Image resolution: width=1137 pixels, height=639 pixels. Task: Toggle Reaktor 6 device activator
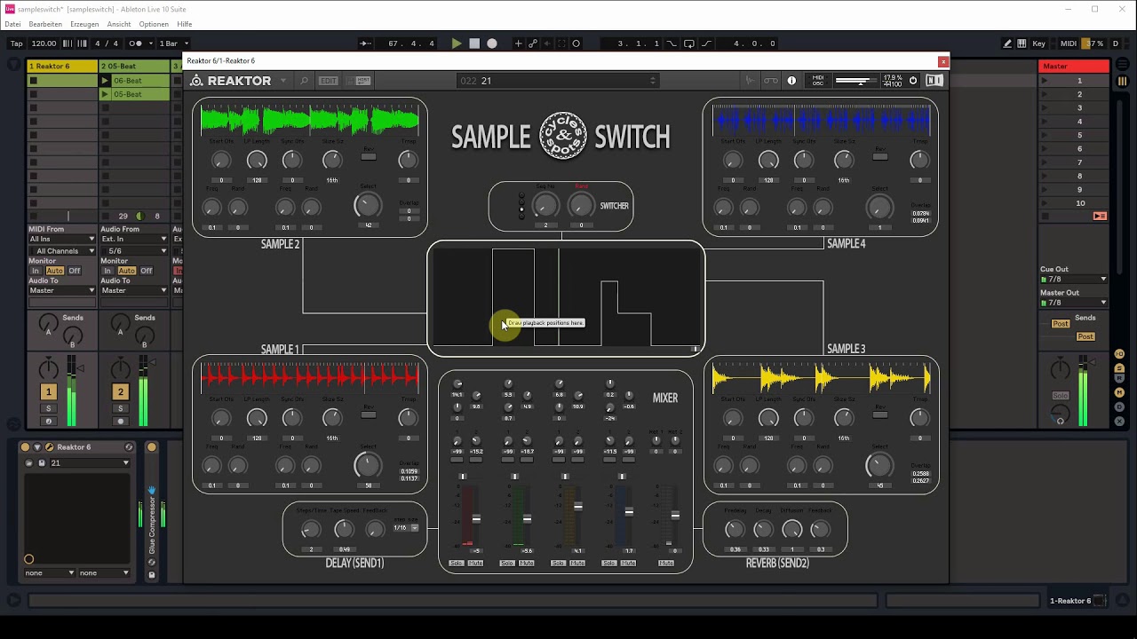coord(25,447)
